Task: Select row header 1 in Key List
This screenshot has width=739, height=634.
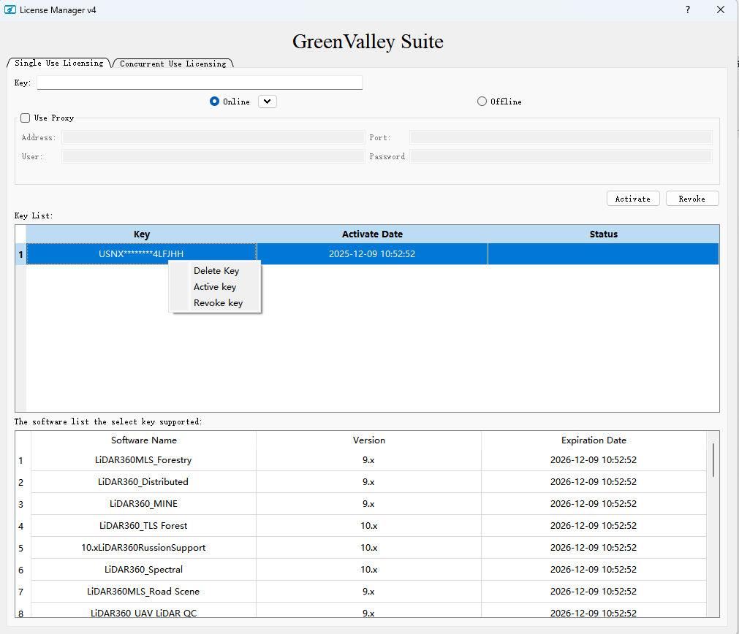Action: 20,254
